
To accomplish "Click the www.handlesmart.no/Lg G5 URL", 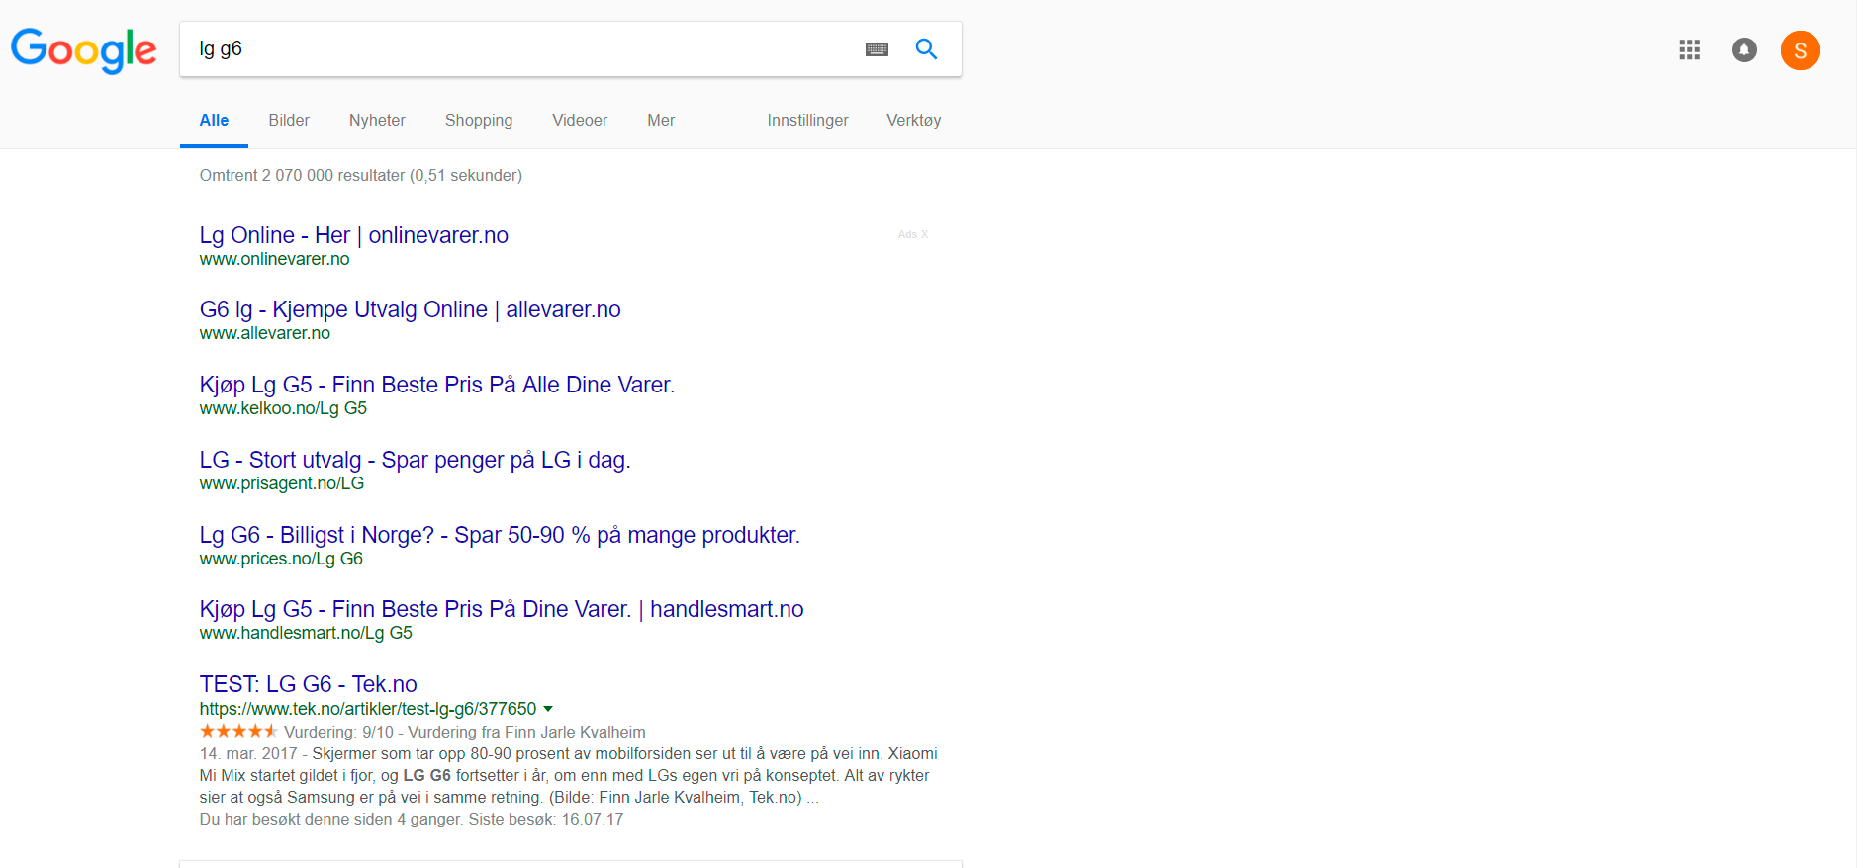I will [306, 633].
